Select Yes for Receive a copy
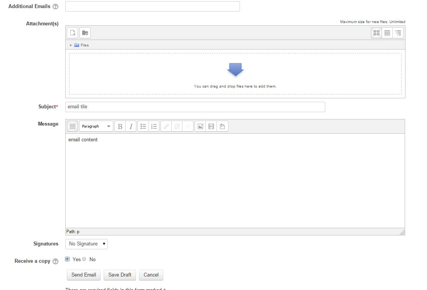427x290 pixels. click(68, 259)
